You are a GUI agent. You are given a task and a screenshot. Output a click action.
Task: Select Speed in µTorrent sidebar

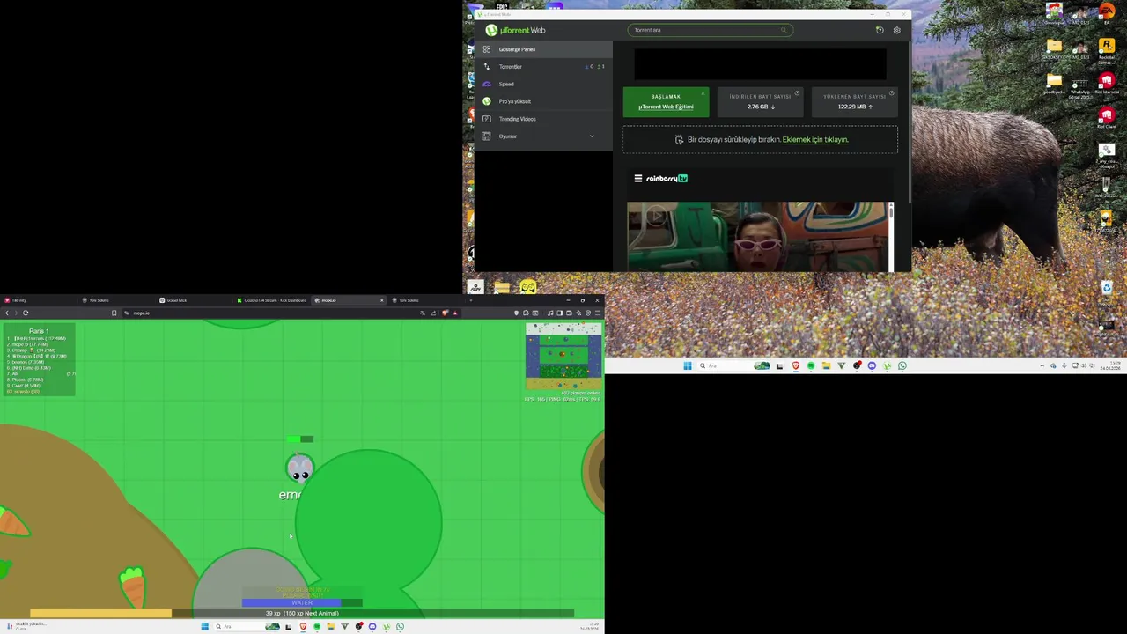coord(542,84)
